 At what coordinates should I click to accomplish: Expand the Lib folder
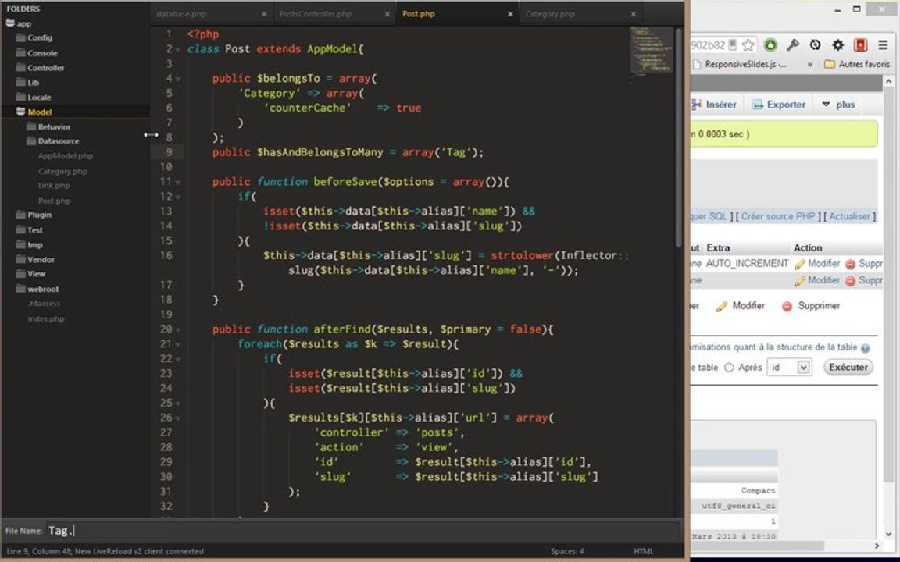[27, 83]
